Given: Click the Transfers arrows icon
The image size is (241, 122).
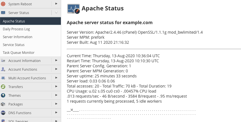Looking at the screenshot, I should [x=3, y=87].
